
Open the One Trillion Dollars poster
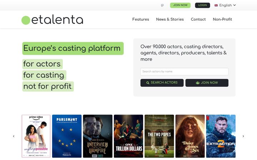pos(128,136)
